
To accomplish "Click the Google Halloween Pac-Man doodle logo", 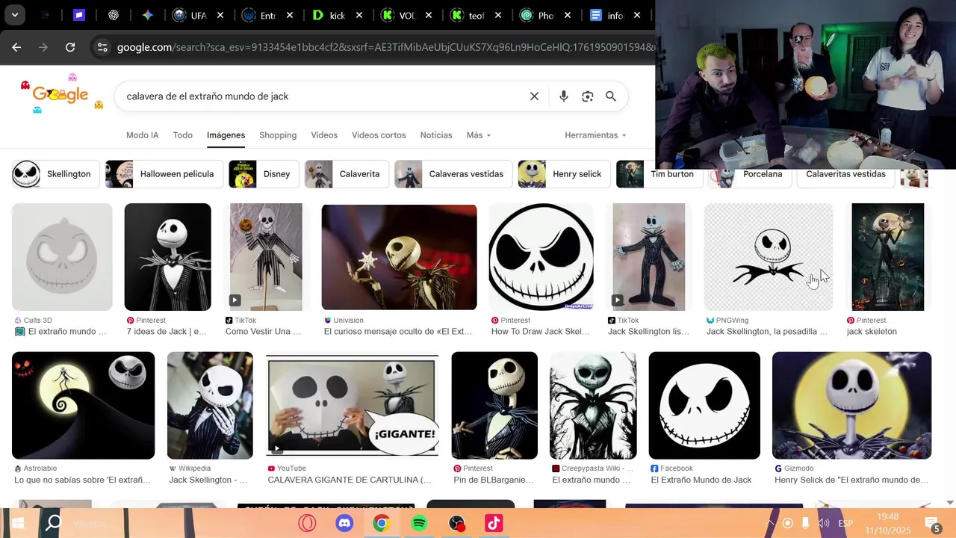I will [61, 95].
